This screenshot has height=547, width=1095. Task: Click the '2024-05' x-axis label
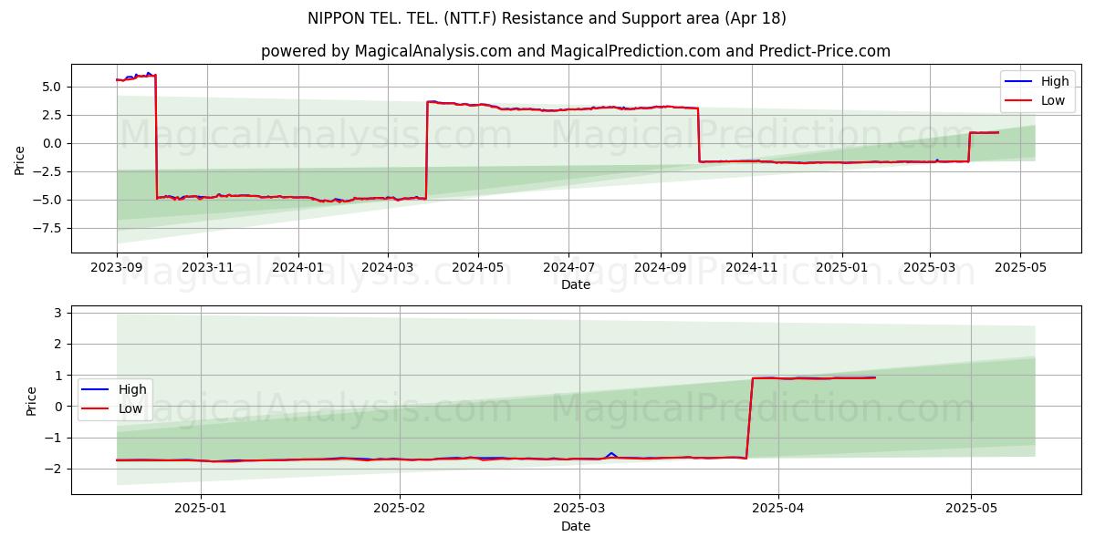tap(478, 269)
